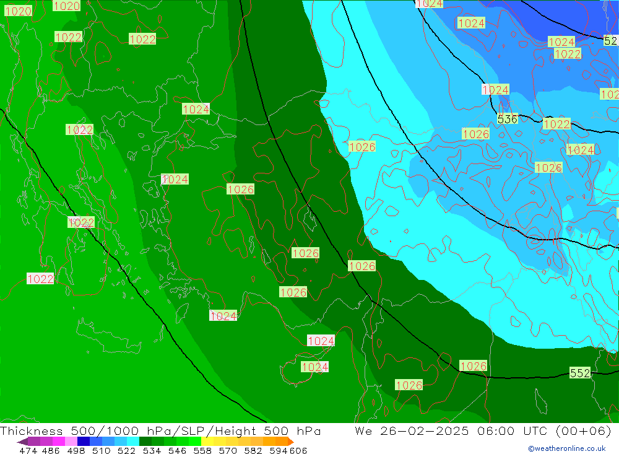619x454 pixels.
Task: Select the darkest green legend swatch
Action: point(145,442)
